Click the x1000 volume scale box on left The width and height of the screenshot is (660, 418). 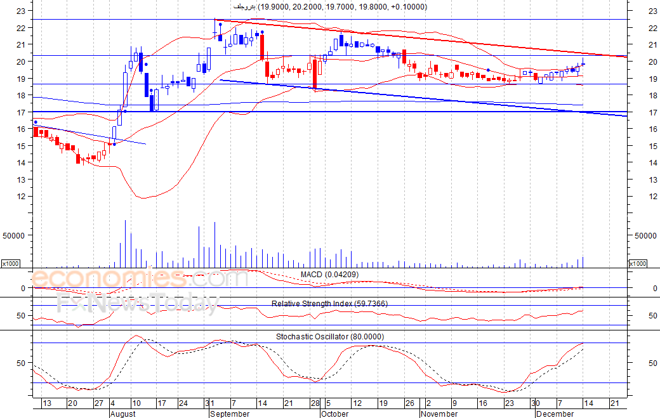point(11,264)
